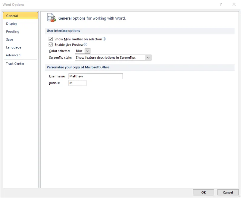Click the Color scheme label
This screenshot has width=241, height=198.
pos(59,51)
